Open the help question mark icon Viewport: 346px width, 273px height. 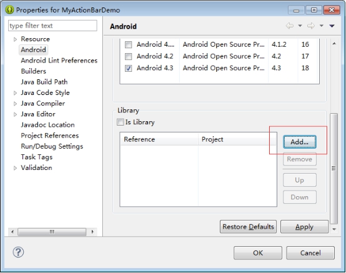click(18, 252)
